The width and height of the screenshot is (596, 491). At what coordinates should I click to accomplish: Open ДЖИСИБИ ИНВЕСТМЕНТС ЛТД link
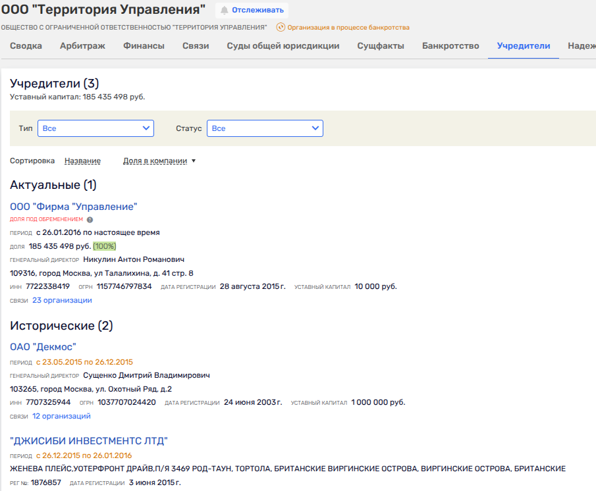pos(89,440)
